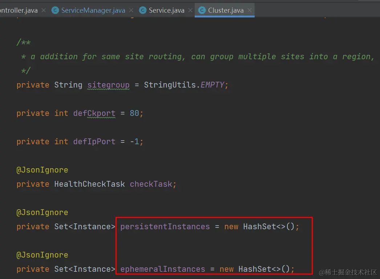The width and height of the screenshot is (380, 279).
Task: Click the class icon on Service.java tab
Action: [143, 10]
